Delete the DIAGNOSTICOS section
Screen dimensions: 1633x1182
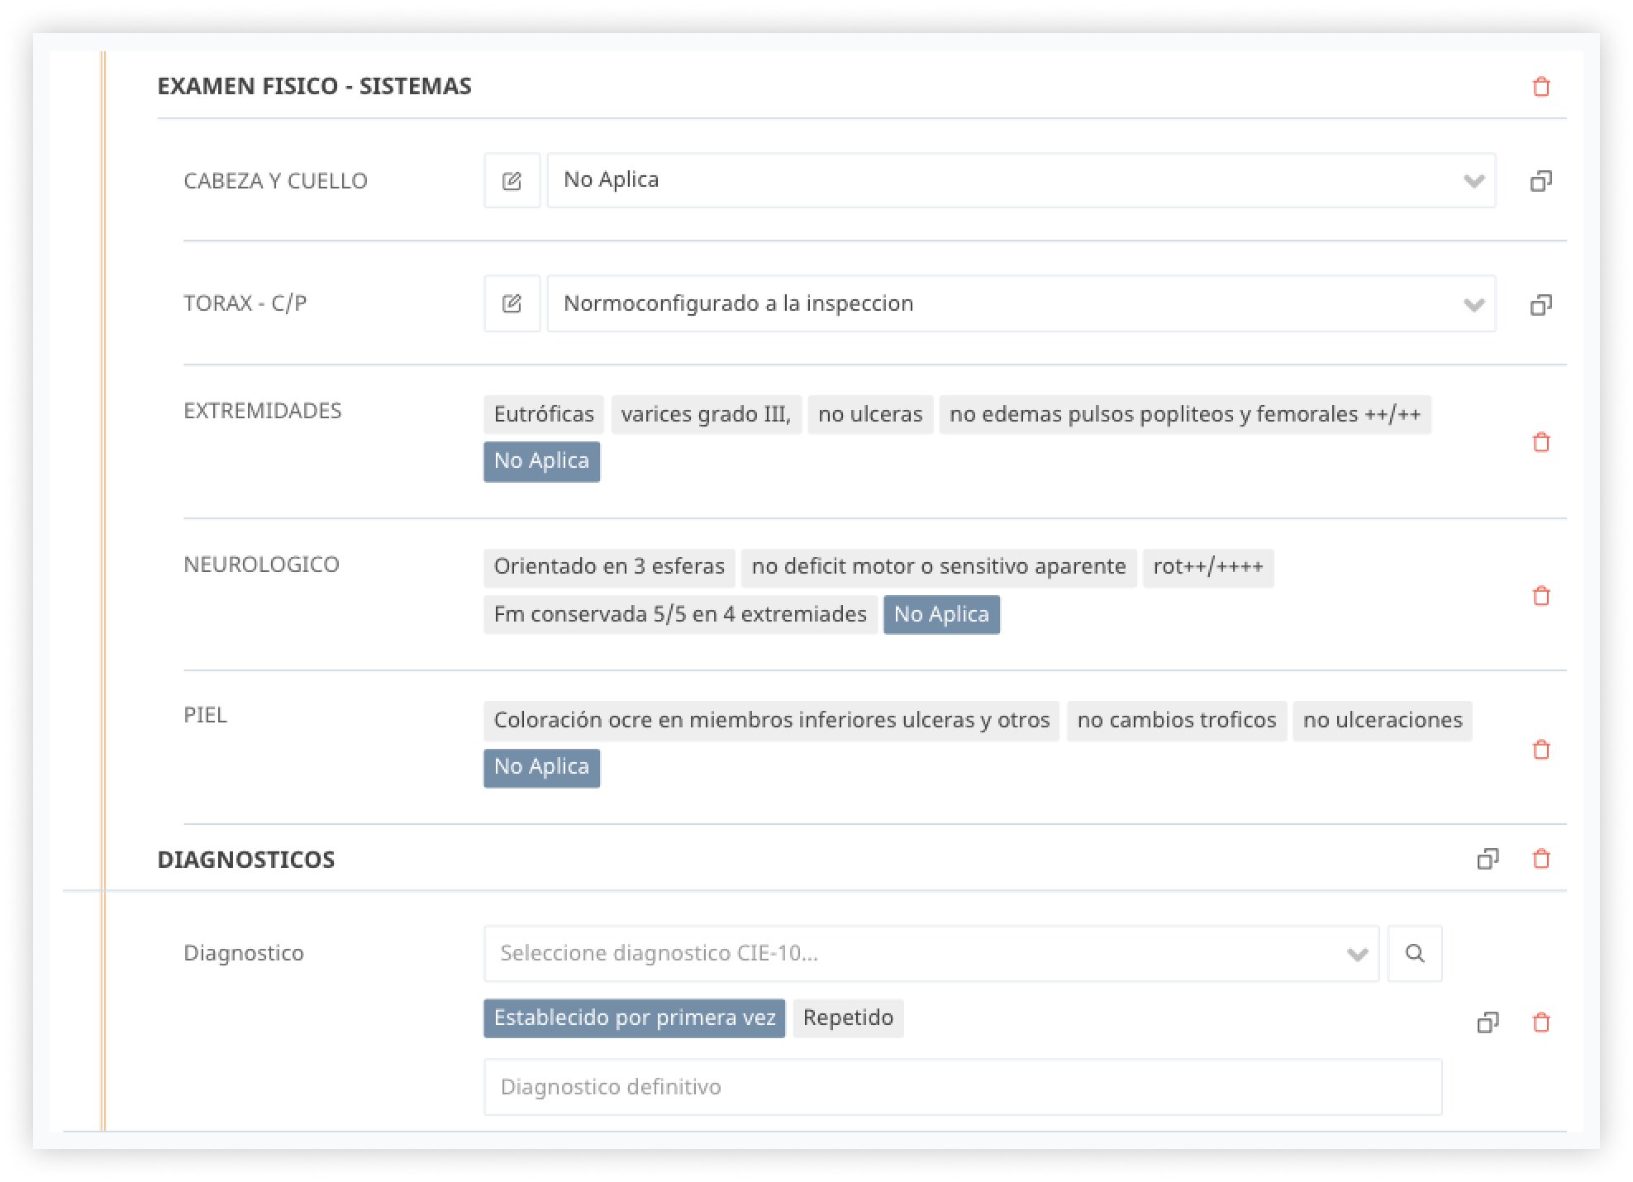coord(1540,859)
